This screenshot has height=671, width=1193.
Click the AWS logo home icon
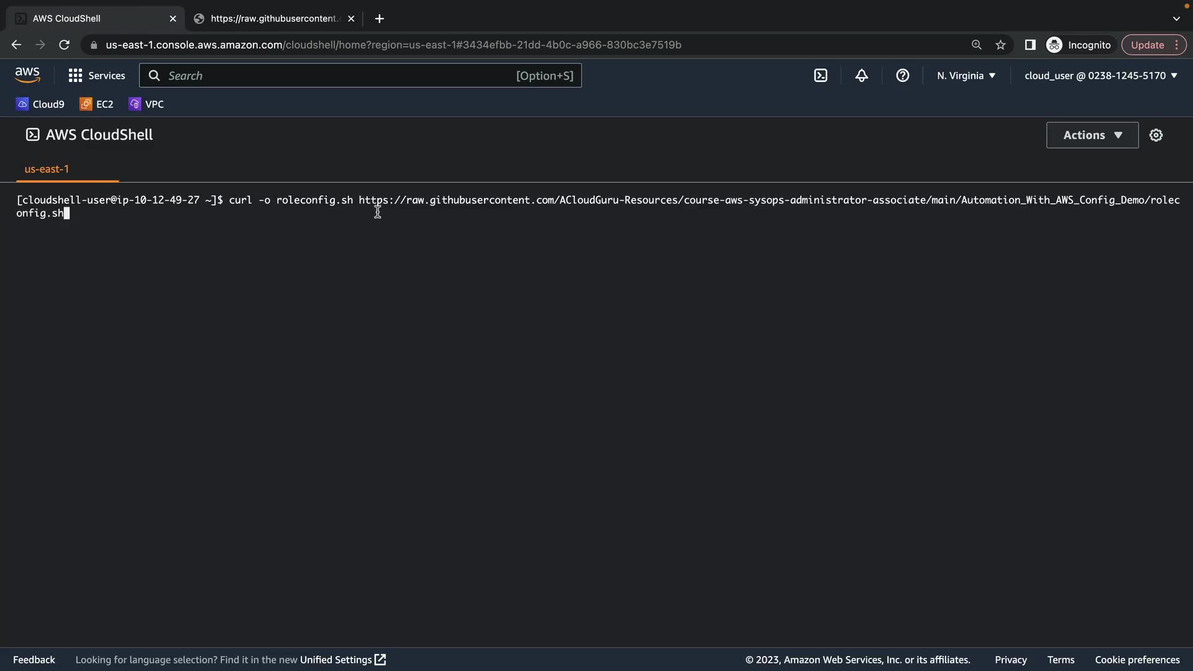point(27,75)
